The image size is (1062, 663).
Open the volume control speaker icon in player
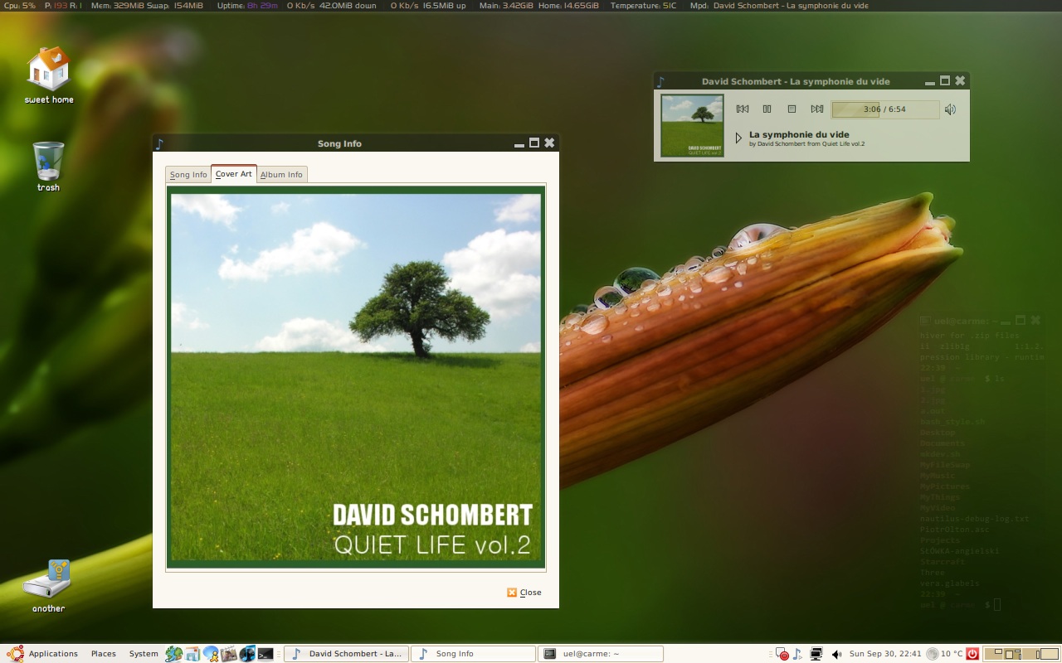(951, 109)
